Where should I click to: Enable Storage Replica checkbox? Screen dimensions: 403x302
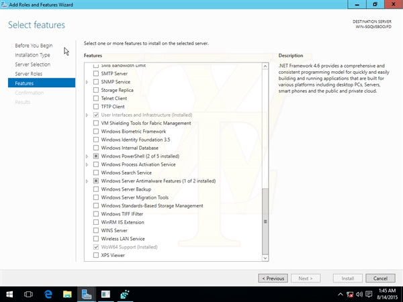(96, 90)
